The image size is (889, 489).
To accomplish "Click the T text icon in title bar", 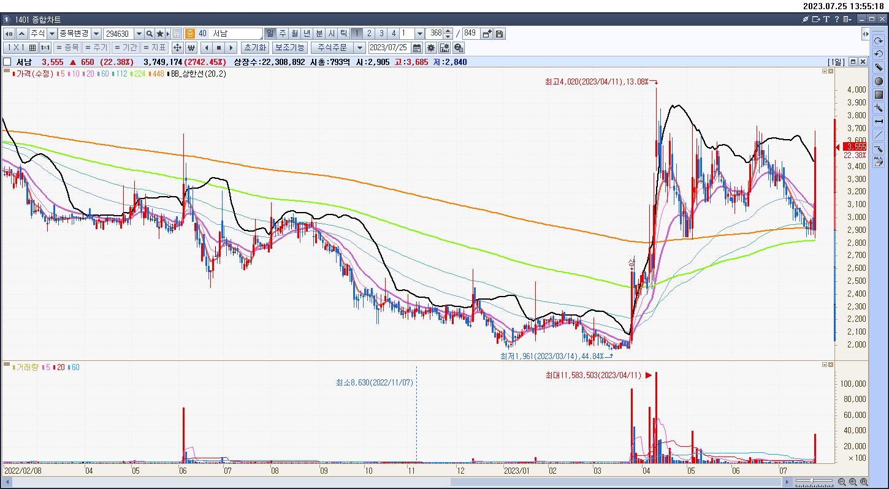I will (x=826, y=19).
